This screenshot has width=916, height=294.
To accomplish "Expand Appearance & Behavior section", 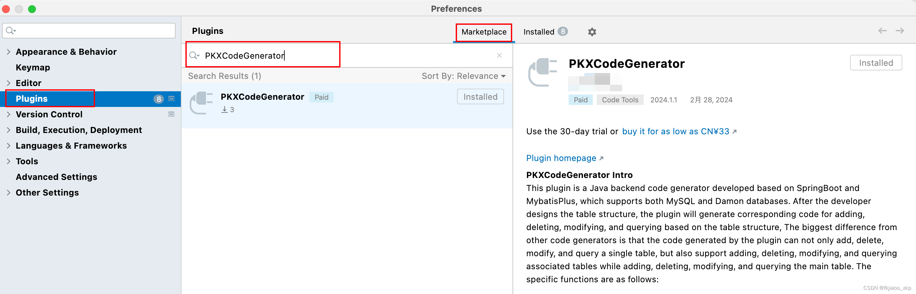I will (8, 52).
